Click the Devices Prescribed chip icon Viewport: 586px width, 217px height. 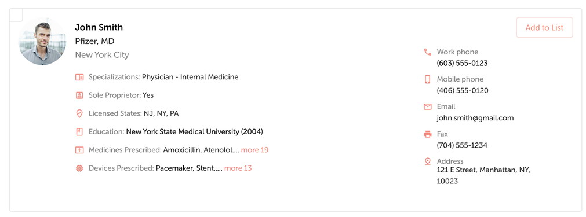(x=79, y=168)
